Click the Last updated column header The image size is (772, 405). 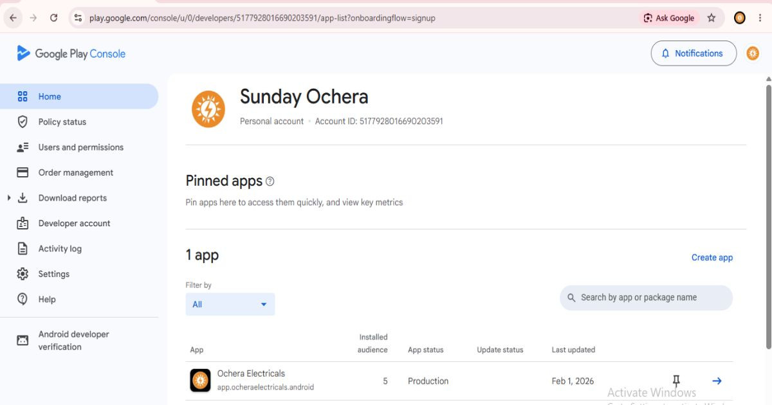tap(573, 350)
